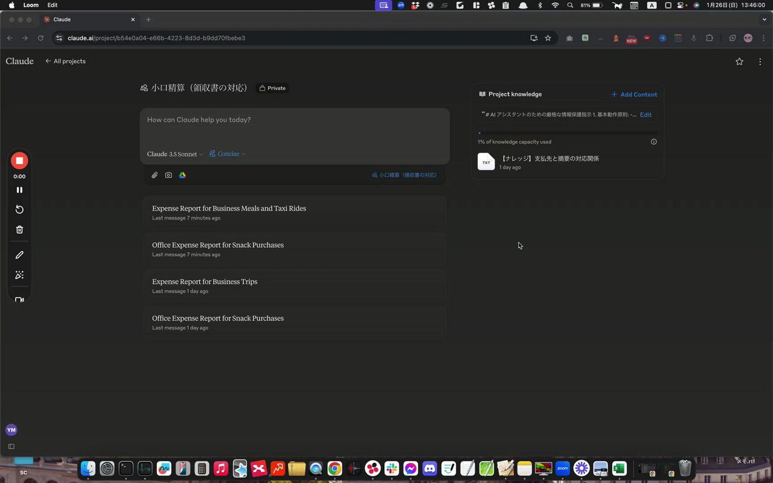Open the Dropbox menu bar icon

(415, 5)
